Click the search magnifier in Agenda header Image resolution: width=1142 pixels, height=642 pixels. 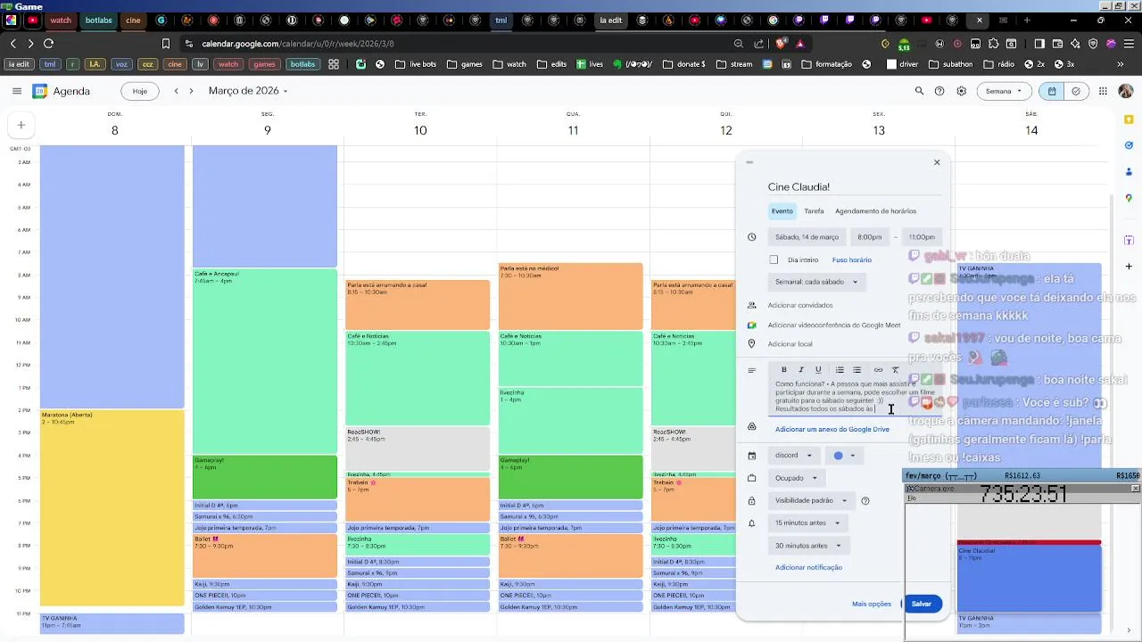(x=919, y=91)
